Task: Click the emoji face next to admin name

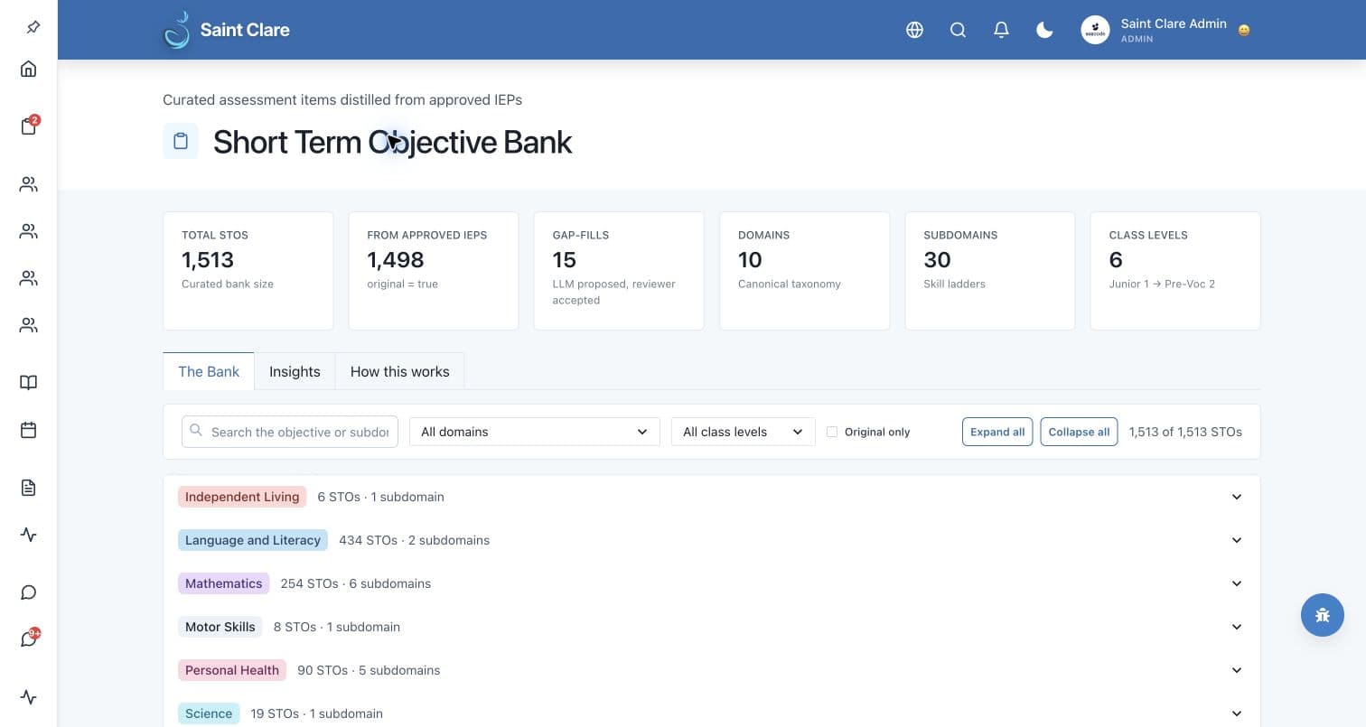Action: point(1244,31)
